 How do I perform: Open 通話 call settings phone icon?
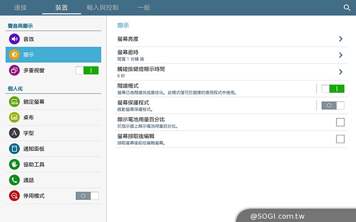(14, 180)
